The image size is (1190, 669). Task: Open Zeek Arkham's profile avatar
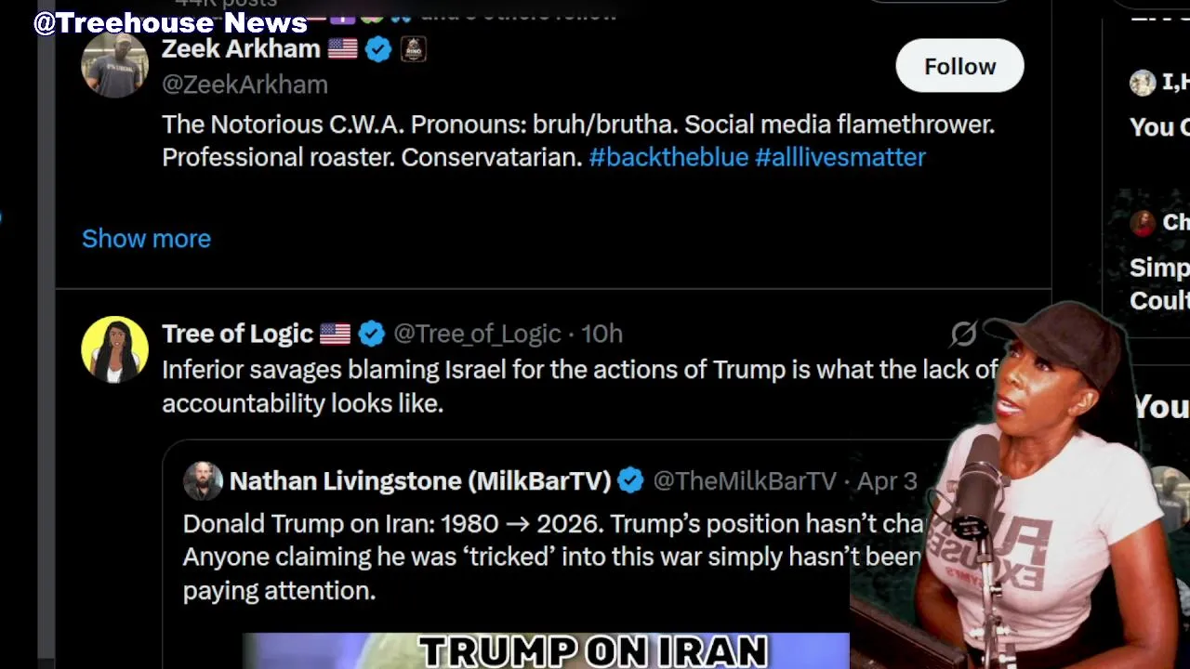[114, 64]
